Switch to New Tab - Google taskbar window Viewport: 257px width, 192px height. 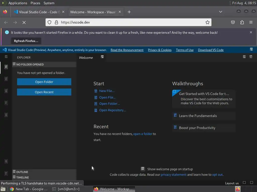[29, 189]
